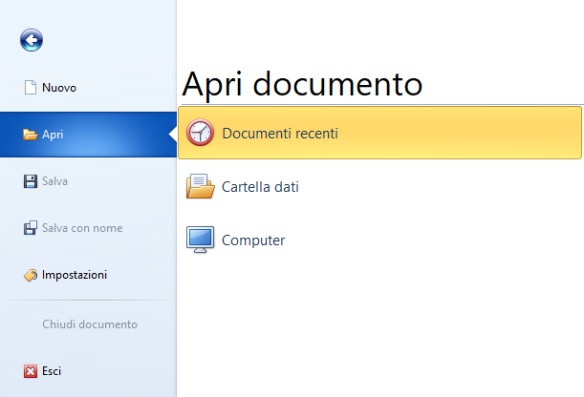The width and height of the screenshot is (584, 397).
Task: Click the red X icon beside Esci
Action: (x=31, y=371)
